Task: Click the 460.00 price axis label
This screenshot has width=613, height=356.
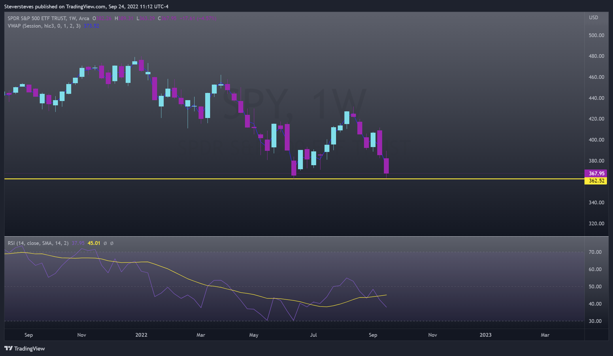Action: pos(596,77)
